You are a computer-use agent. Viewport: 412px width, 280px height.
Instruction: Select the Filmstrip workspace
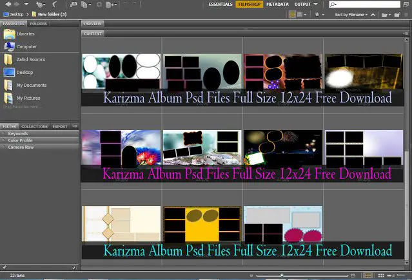(x=249, y=5)
